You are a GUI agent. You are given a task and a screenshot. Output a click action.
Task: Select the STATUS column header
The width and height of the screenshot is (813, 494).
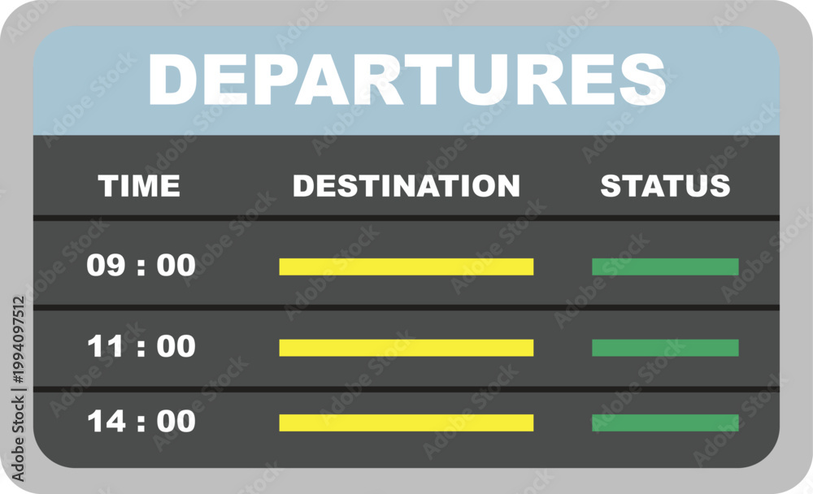665,185
